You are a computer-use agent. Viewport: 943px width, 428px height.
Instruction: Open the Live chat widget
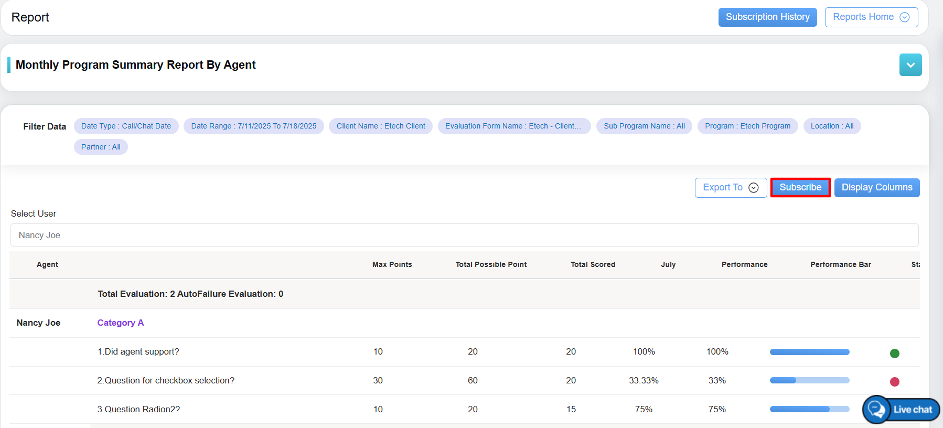coord(902,410)
